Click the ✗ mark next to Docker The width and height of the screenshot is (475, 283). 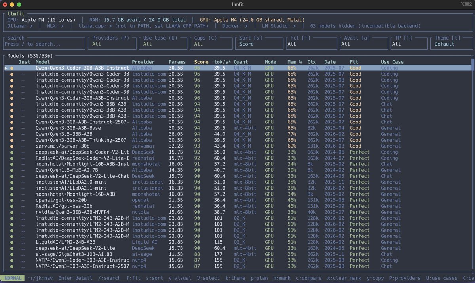click(x=247, y=26)
